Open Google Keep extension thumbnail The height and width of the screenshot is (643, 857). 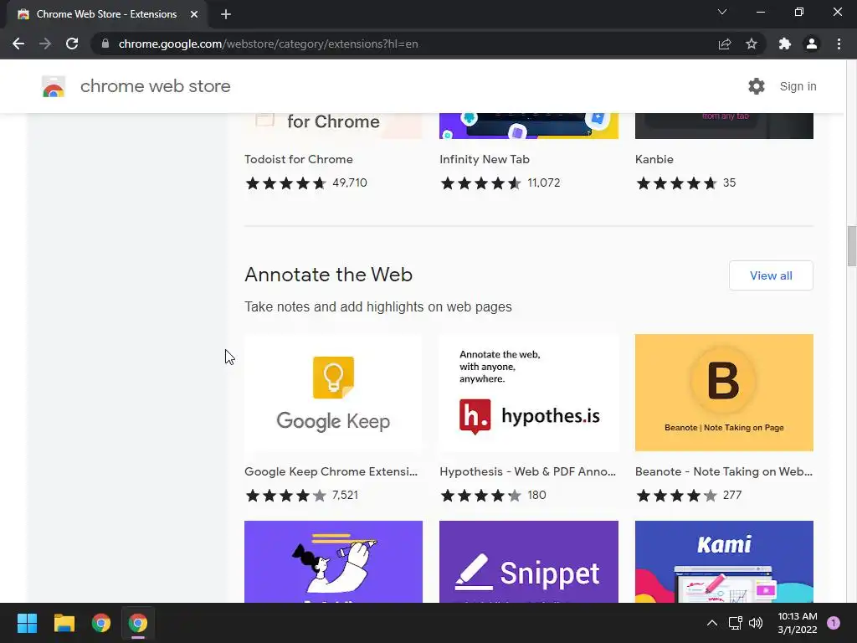click(x=333, y=393)
